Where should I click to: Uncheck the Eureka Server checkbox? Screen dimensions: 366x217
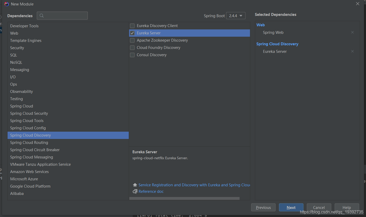pyautogui.click(x=132, y=33)
